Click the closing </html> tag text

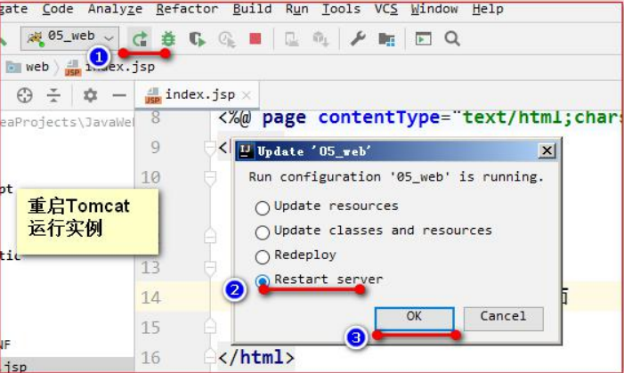click(256, 357)
